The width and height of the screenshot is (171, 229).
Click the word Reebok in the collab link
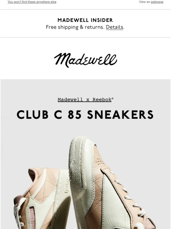click(102, 100)
